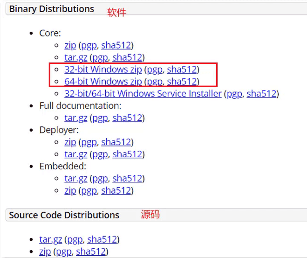
Task: Select the Source Code Distributions heading
Action: pyautogui.click(x=64, y=215)
